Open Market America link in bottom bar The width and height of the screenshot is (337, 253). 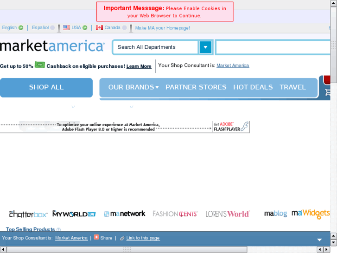pos(71,238)
